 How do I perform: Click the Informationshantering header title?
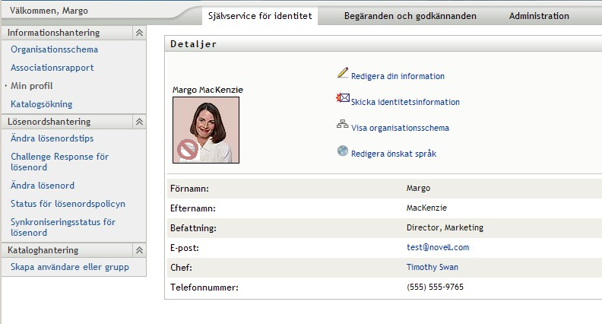coord(53,33)
